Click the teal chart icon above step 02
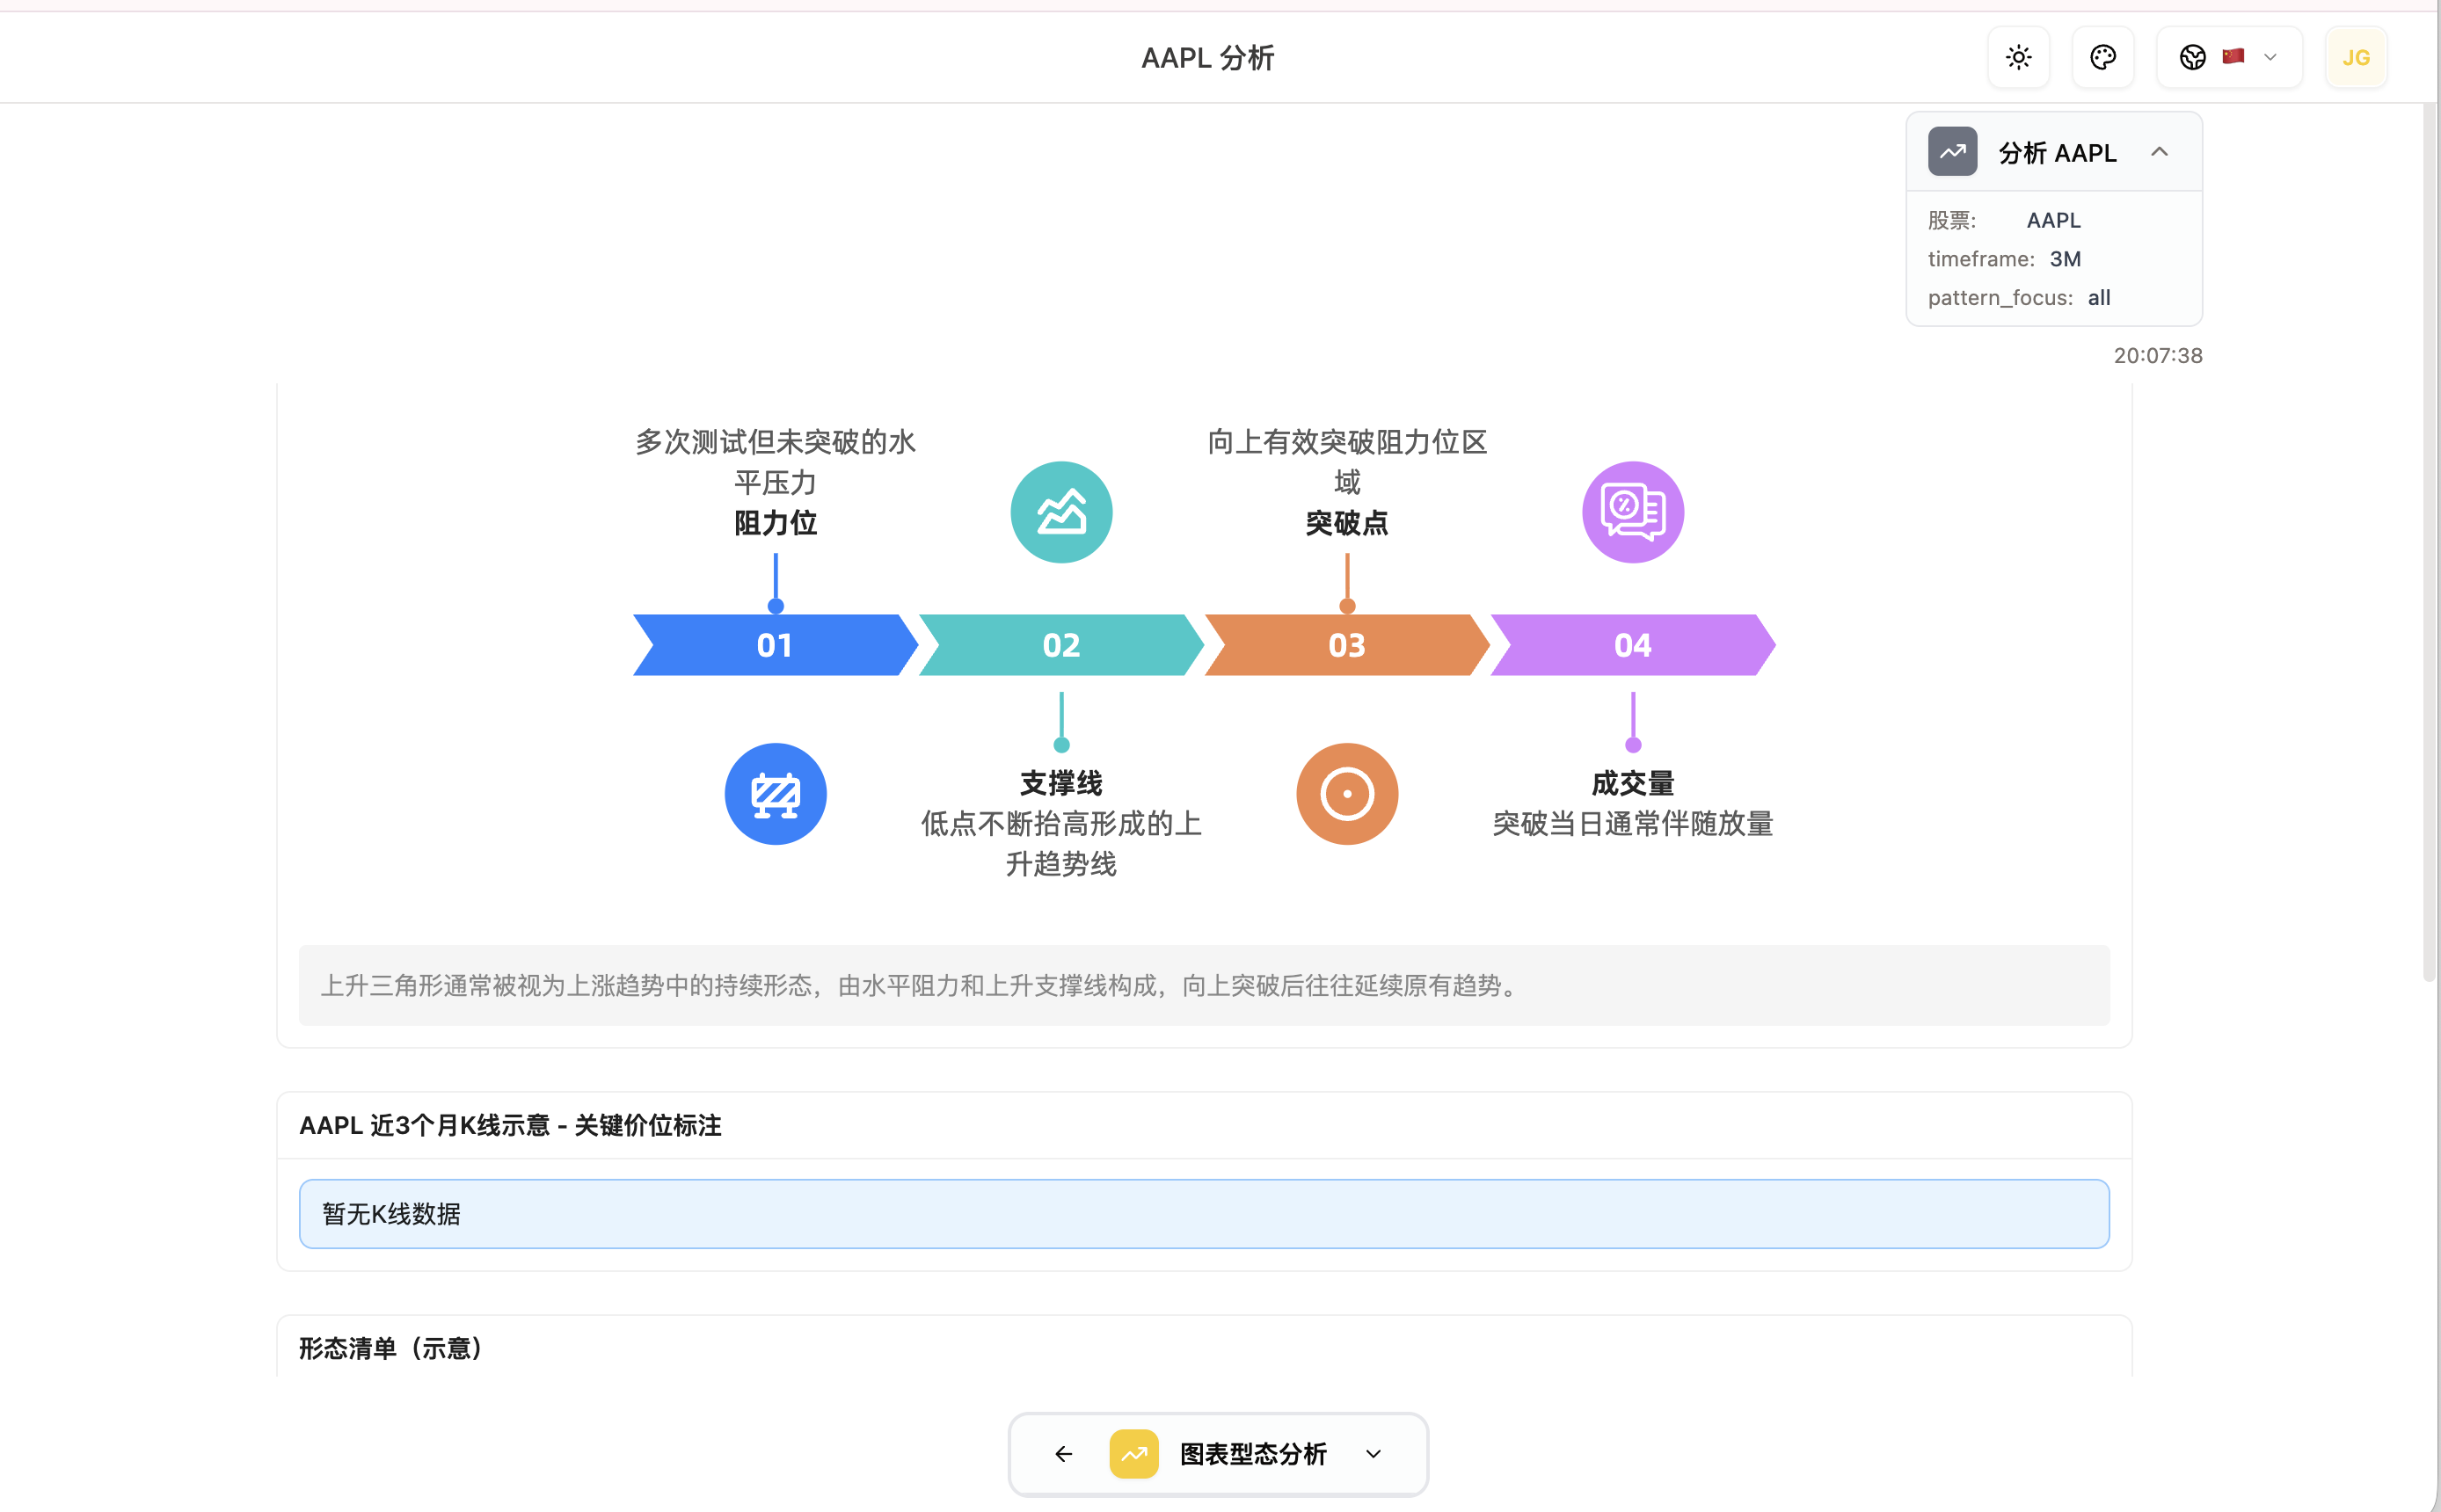Viewport: 2441px width, 1512px height. tap(1061, 512)
